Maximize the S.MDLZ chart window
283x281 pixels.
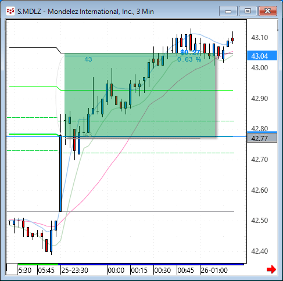point(248,11)
